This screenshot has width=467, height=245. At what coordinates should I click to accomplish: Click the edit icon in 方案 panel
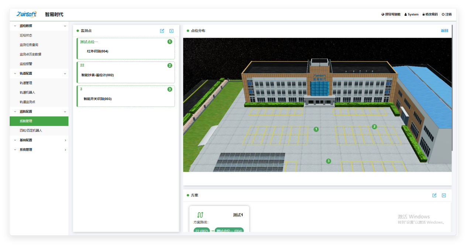(x=435, y=195)
